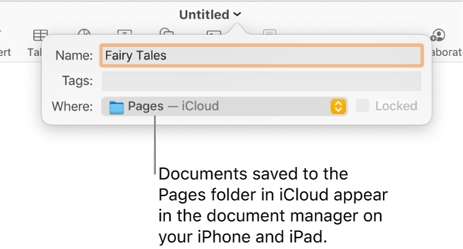Click the Shape icon in the toolbar
This screenshot has width=463, height=249.
(166, 33)
